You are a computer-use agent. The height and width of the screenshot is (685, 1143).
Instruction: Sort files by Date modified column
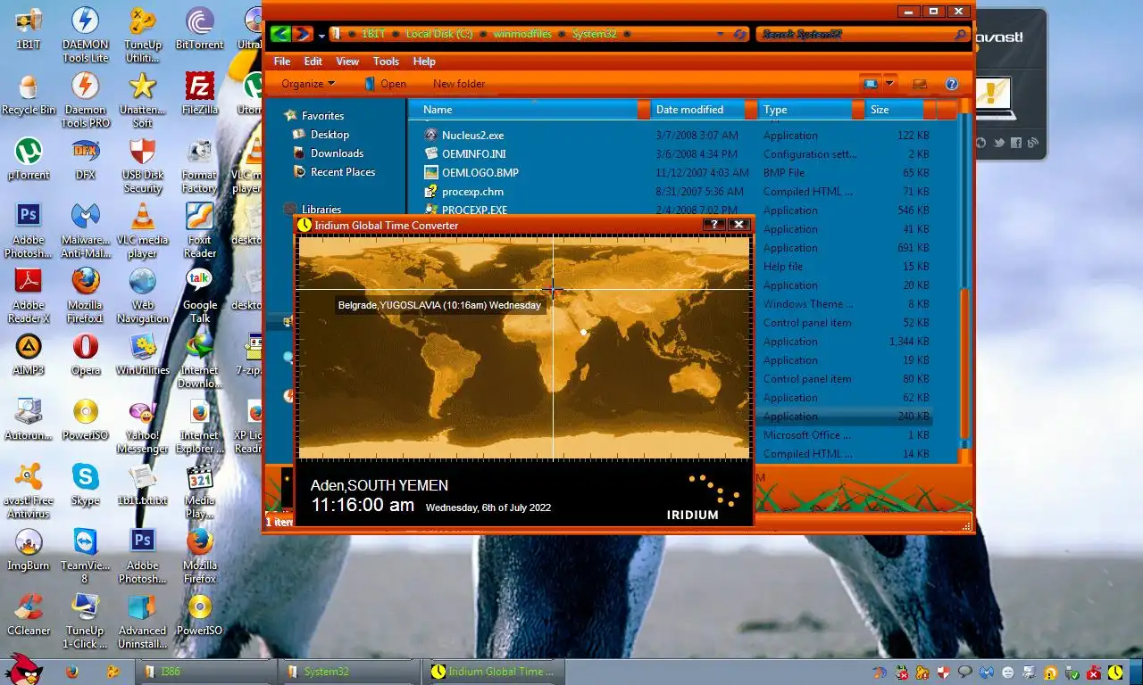[x=697, y=110]
